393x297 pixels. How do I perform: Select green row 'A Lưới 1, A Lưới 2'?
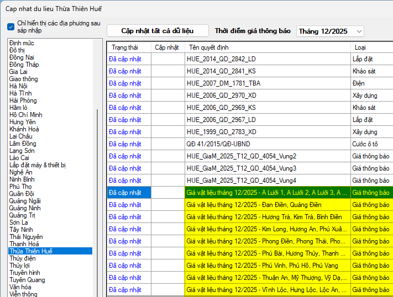[x=267, y=193]
